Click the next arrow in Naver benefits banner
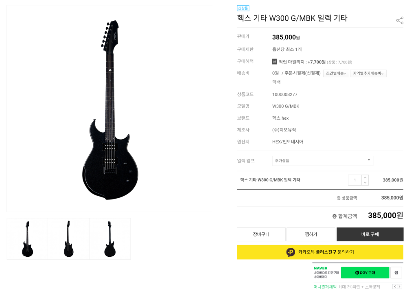This screenshot has height=291, width=407. pos(400,287)
